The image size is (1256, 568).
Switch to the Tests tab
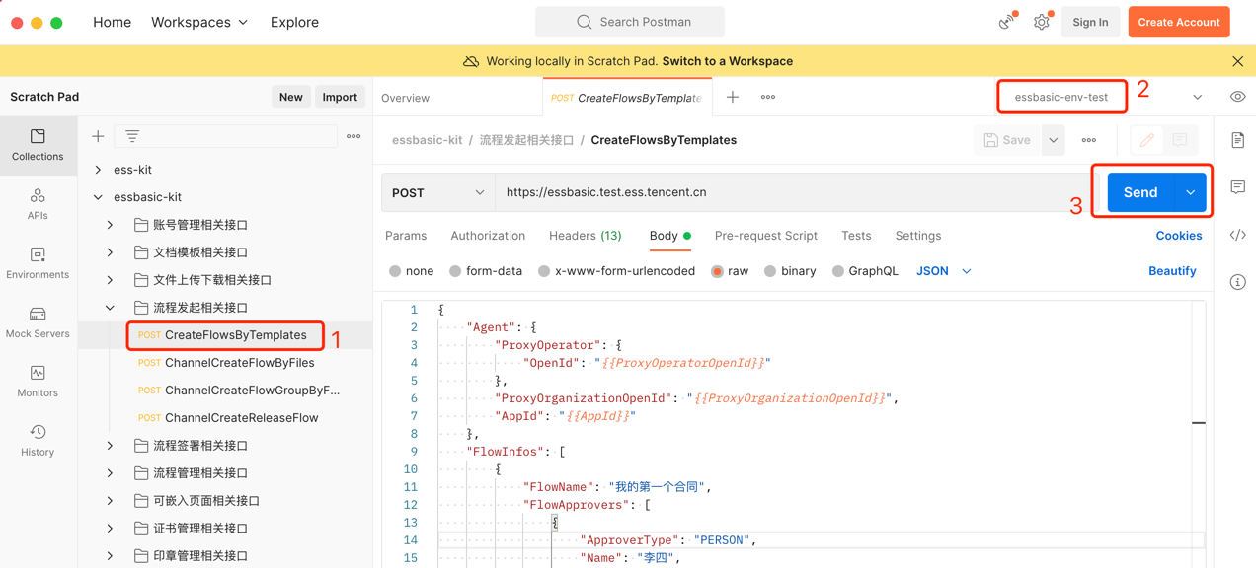tap(856, 236)
